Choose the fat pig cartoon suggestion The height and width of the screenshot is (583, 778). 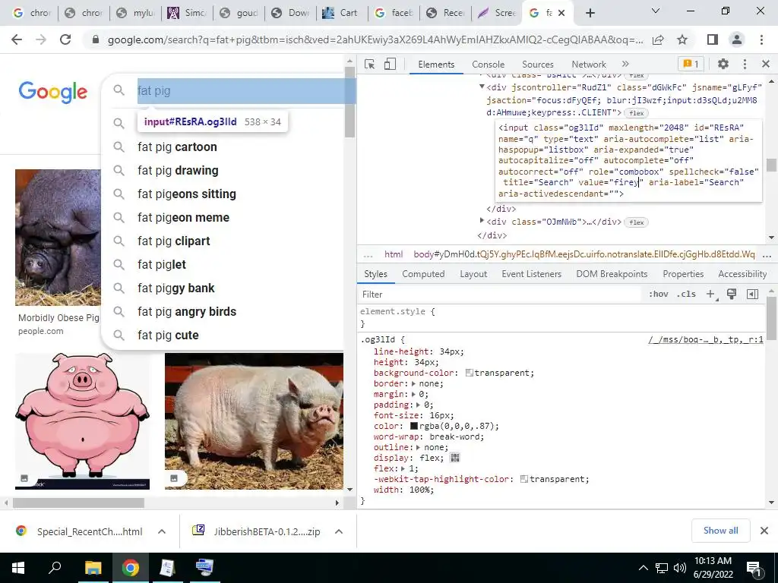(177, 147)
